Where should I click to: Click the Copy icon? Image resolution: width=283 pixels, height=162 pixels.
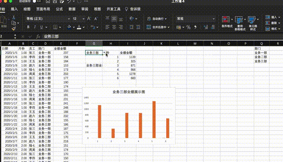coord(14,23)
